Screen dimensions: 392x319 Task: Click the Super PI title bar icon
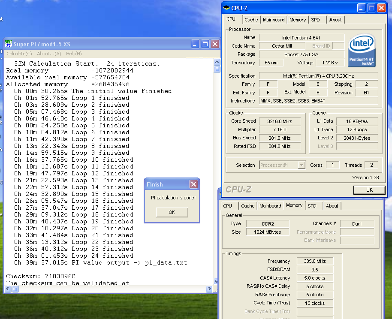(x=9, y=44)
